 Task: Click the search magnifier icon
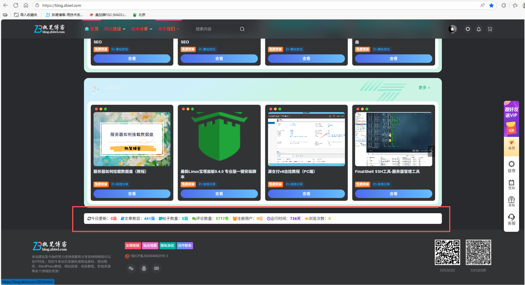[x=242, y=29]
